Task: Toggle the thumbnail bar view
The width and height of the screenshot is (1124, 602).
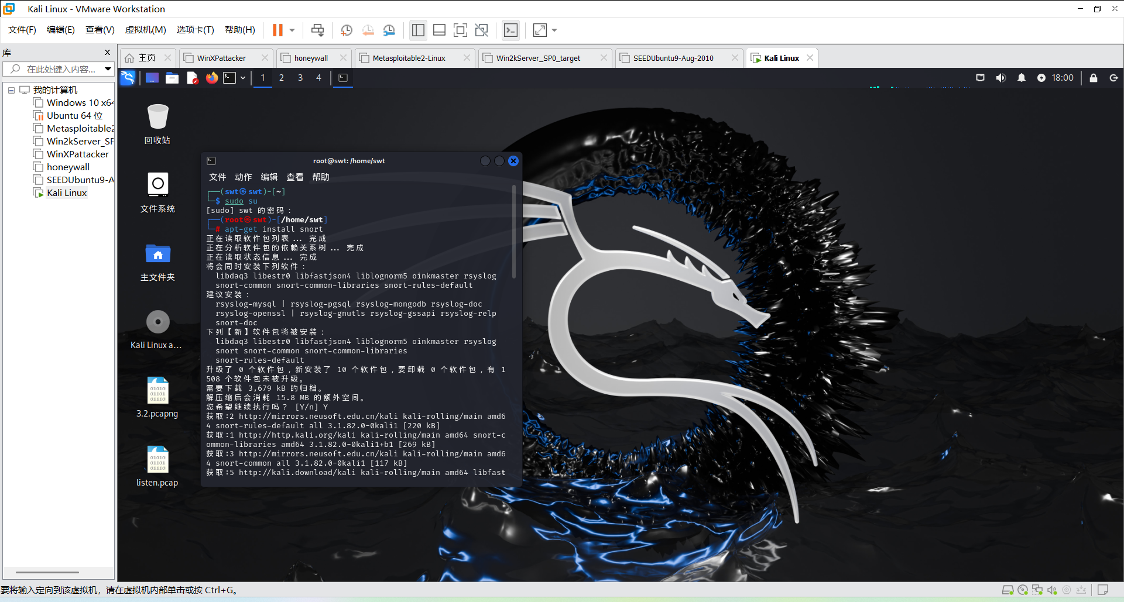Action: (439, 30)
